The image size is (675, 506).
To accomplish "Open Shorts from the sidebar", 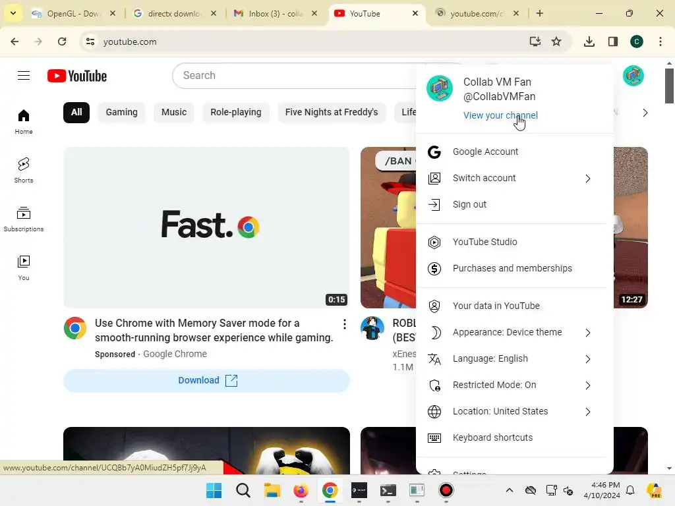I will [24, 171].
